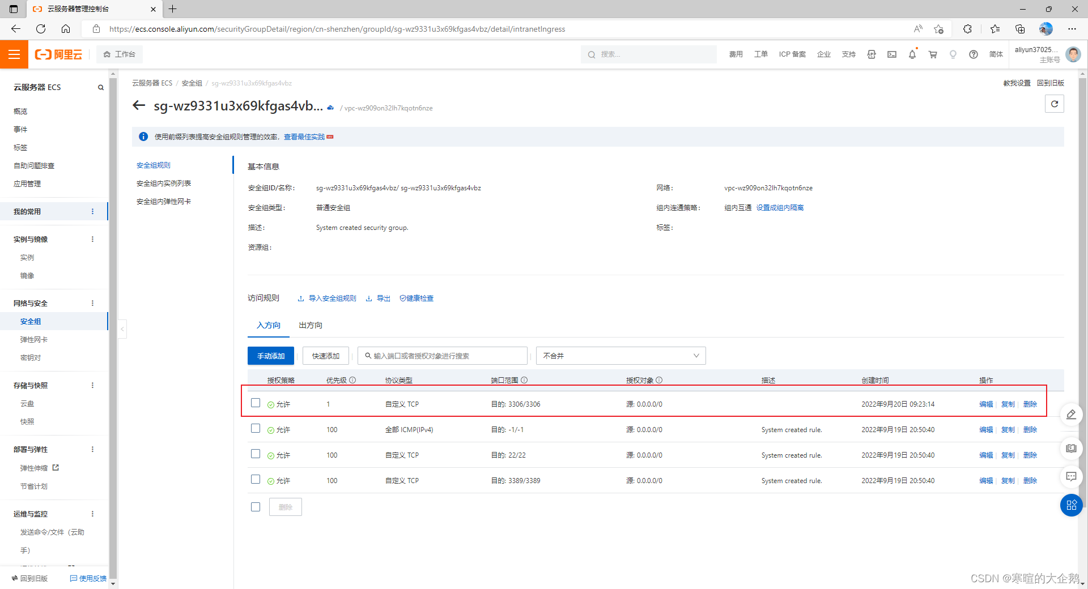Search the ECS sidebar magnifier icon
Viewport: 1088px width, 589px height.
coord(101,87)
